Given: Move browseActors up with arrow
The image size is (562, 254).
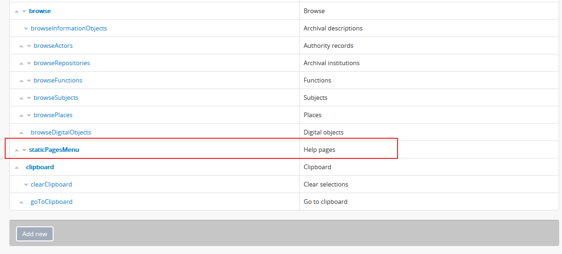Looking at the screenshot, I should (21, 46).
